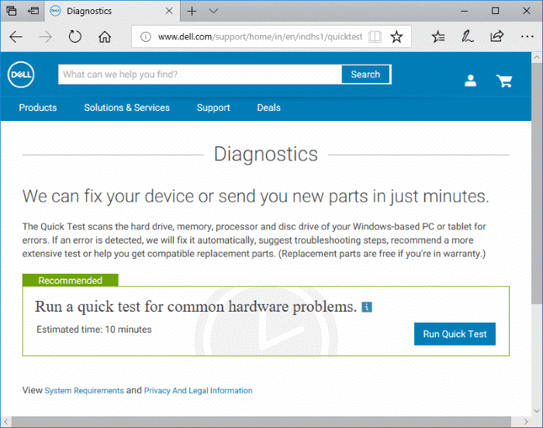This screenshot has height=428, width=543.
Task: Click the horizontal scrollbar thumb
Action: [x=261, y=422]
